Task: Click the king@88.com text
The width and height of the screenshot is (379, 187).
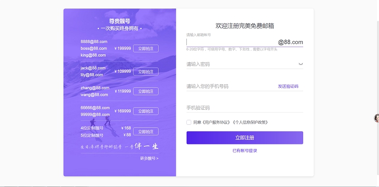Action: 93,55
